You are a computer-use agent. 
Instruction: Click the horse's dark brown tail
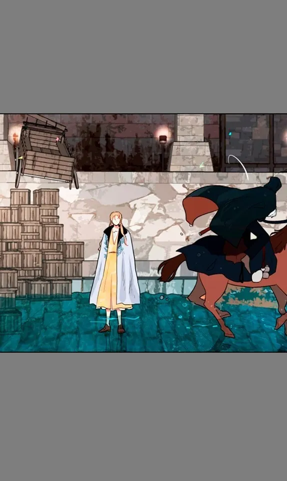[x=170, y=268]
